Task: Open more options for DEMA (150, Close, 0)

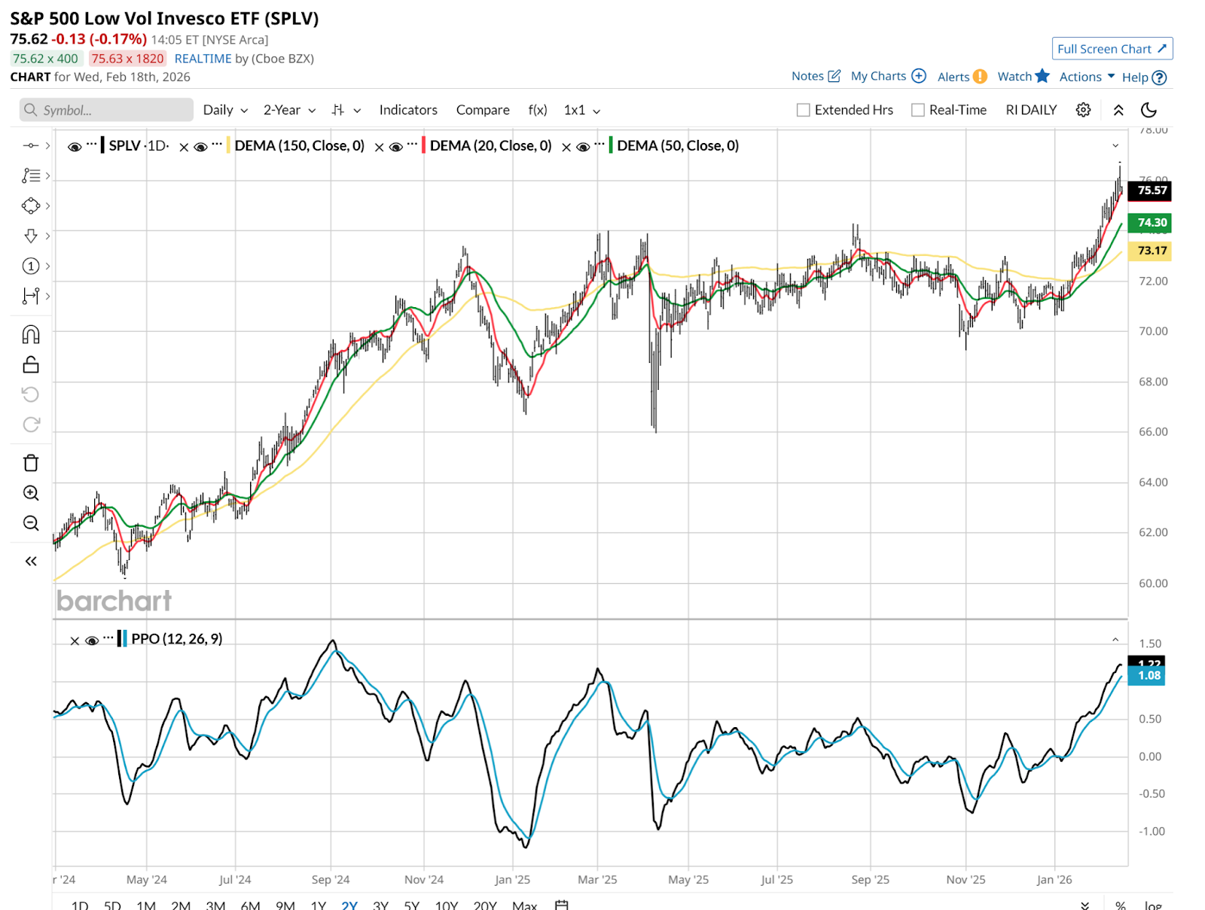Action: (x=217, y=143)
